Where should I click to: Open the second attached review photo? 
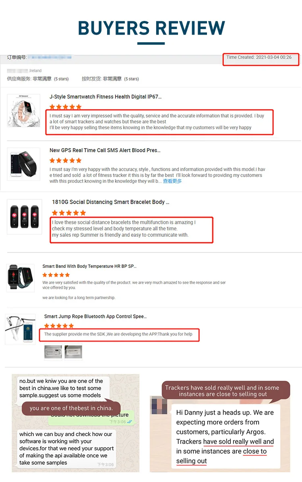point(73,352)
